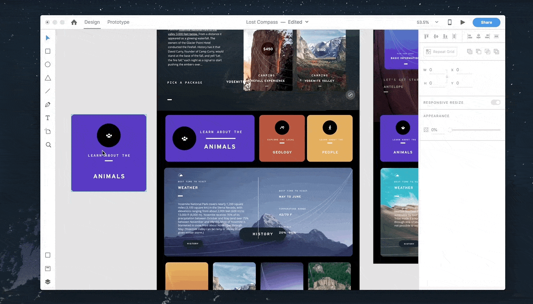Select the Rectangle tool
Viewport: 533px width, 304px height.
click(x=48, y=51)
